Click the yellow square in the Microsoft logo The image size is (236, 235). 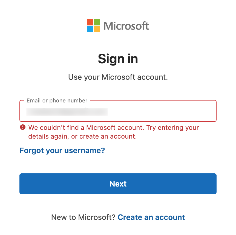point(98,29)
